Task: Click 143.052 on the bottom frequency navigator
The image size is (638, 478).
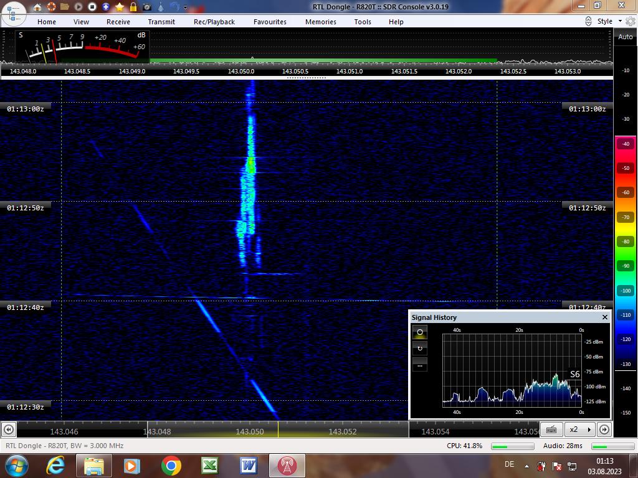Action: (343, 432)
